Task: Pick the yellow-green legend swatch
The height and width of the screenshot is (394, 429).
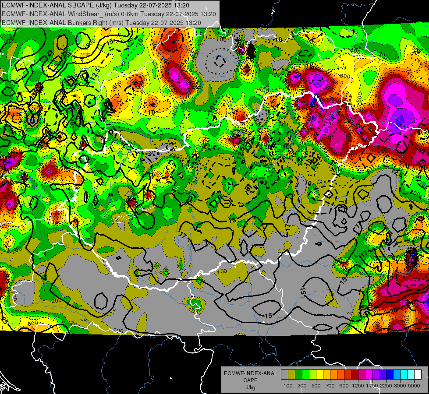Action: point(313,374)
